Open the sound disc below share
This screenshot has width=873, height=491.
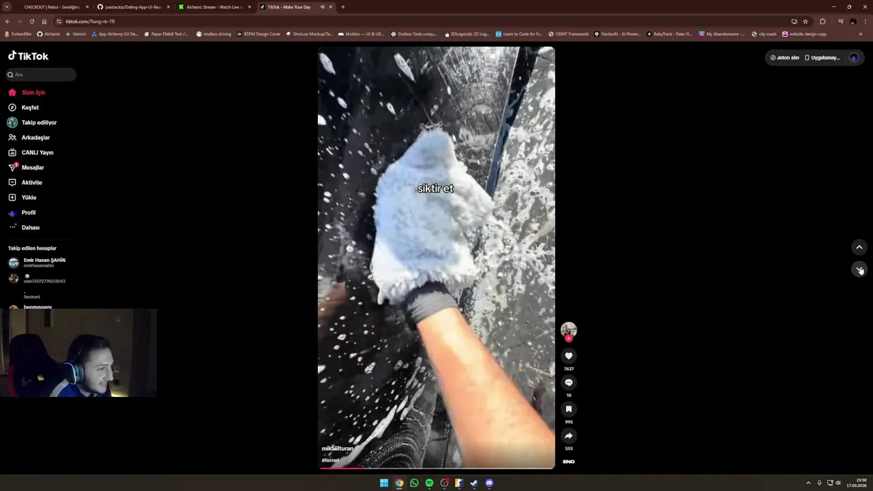[569, 462]
